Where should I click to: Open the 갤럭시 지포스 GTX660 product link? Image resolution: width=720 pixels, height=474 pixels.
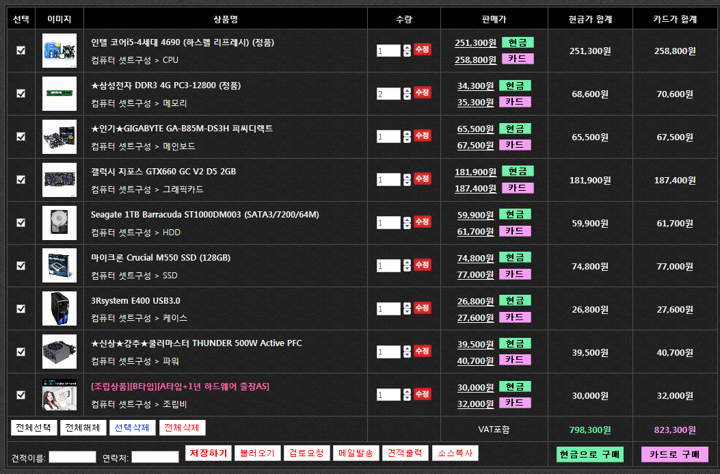click(163, 171)
